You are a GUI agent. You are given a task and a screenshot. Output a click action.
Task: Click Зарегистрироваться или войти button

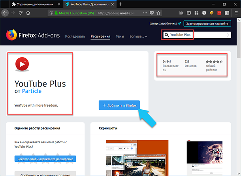[207, 24]
